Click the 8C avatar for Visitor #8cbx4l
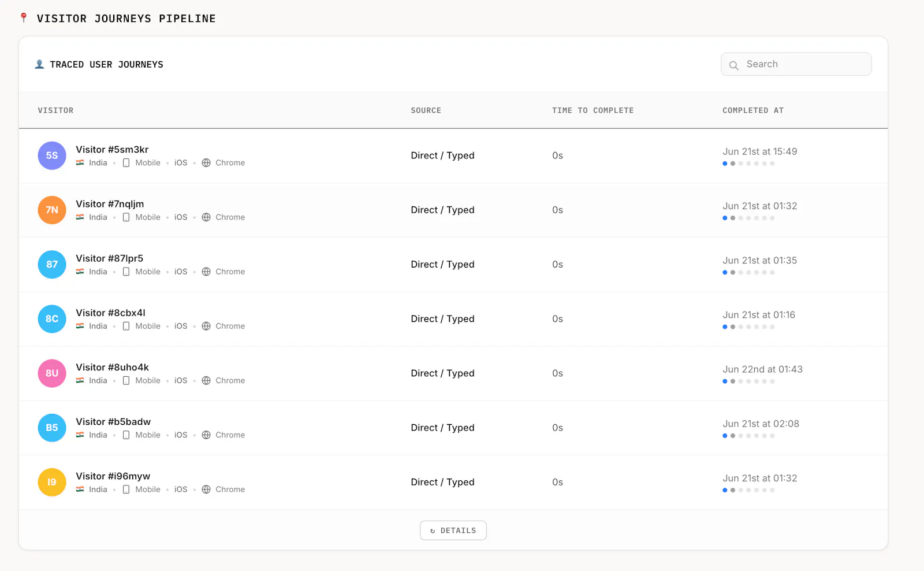Screen dimensions: 924x571 pyautogui.click(x=52, y=319)
